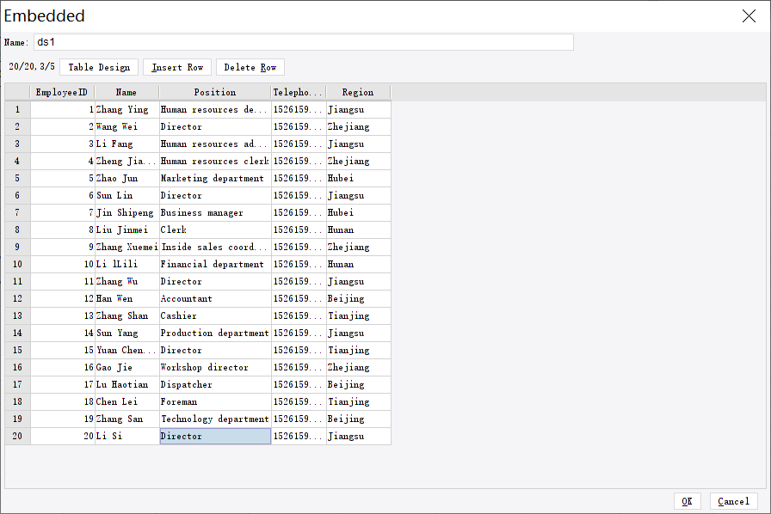Close the Embedded dialog window

(749, 15)
